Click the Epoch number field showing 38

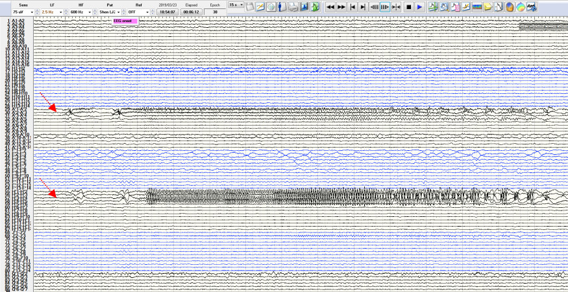click(x=215, y=12)
